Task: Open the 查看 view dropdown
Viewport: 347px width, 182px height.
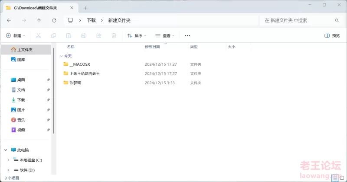Action: pyautogui.click(x=165, y=36)
